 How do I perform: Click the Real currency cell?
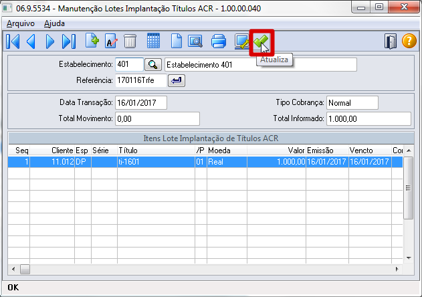(227, 162)
